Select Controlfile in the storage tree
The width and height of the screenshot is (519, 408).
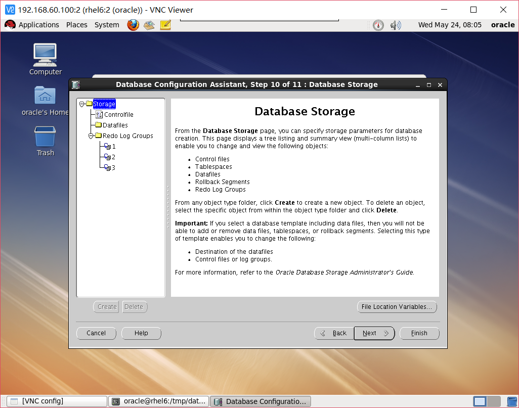point(117,114)
